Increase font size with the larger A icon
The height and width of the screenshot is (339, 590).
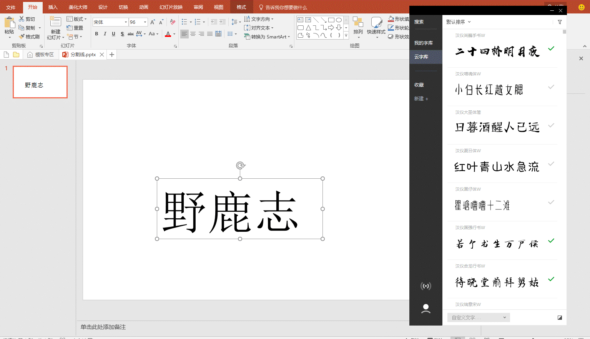[153, 22]
